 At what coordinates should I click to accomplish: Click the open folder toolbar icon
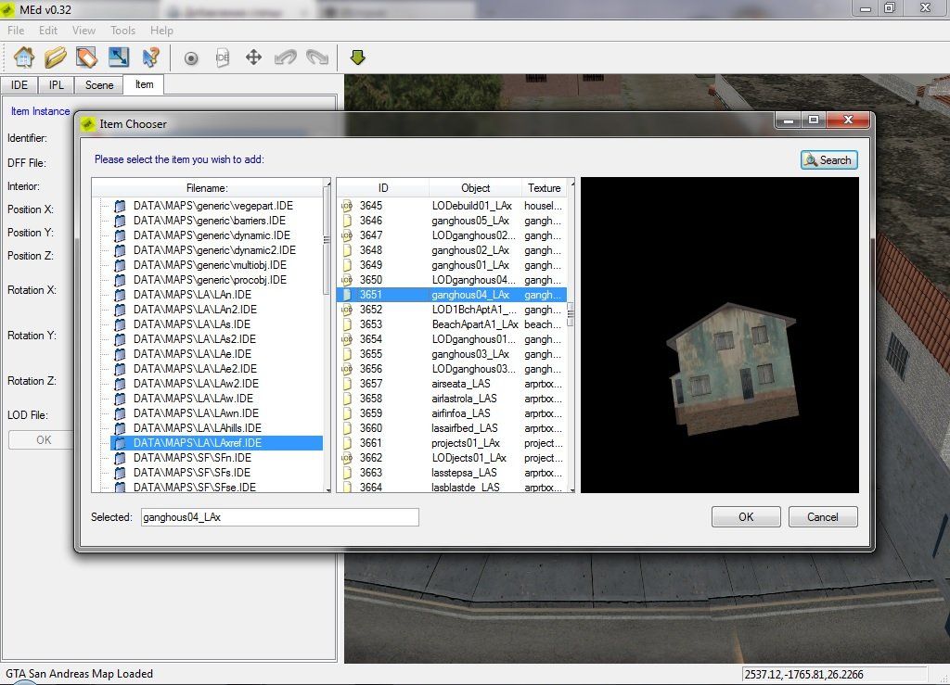pos(55,57)
